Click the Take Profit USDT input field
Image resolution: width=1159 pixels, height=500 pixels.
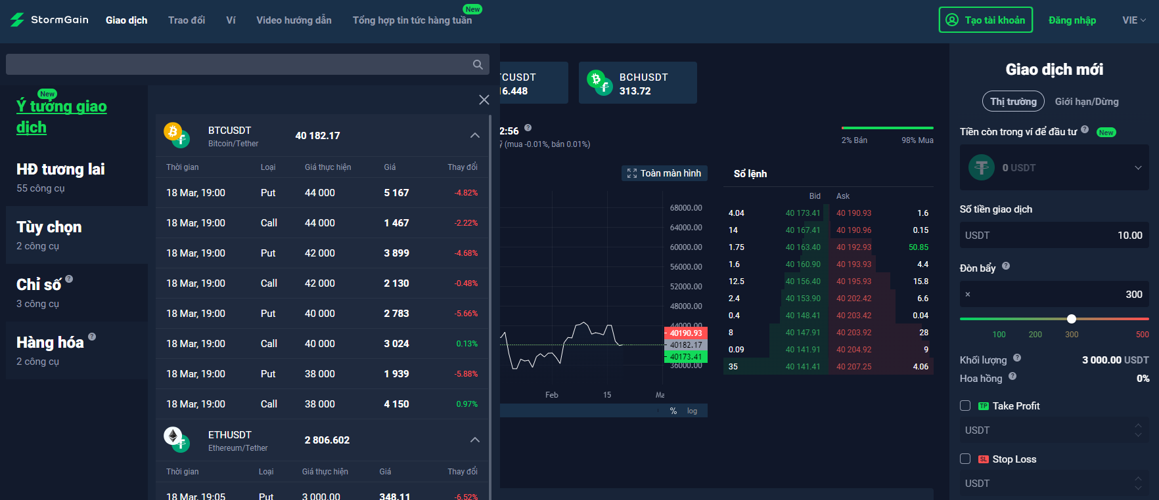click(x=1055, y=430)
